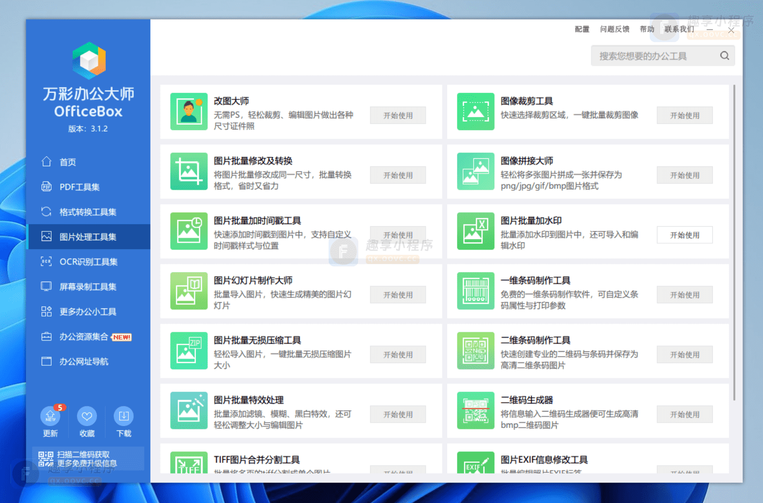Click the 图像裁剪工具 icon

click(475, 111)
